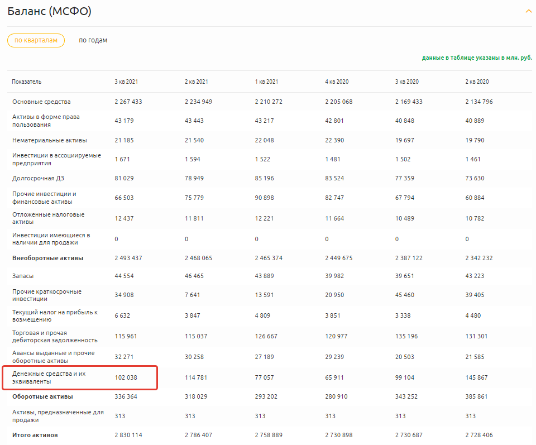Select the 'по кварталам' tab
The image size is (536, 445).
coord(36,40)
